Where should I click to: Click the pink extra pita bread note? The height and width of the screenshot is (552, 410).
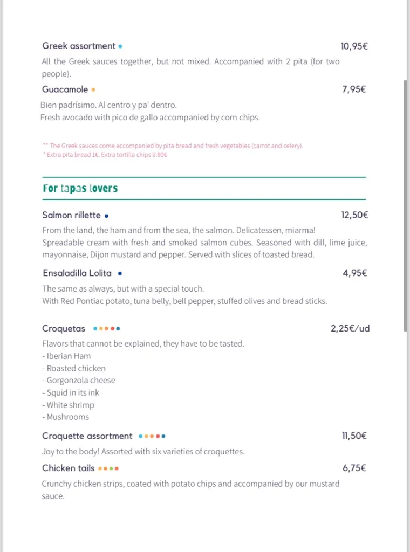coord(105,155)
